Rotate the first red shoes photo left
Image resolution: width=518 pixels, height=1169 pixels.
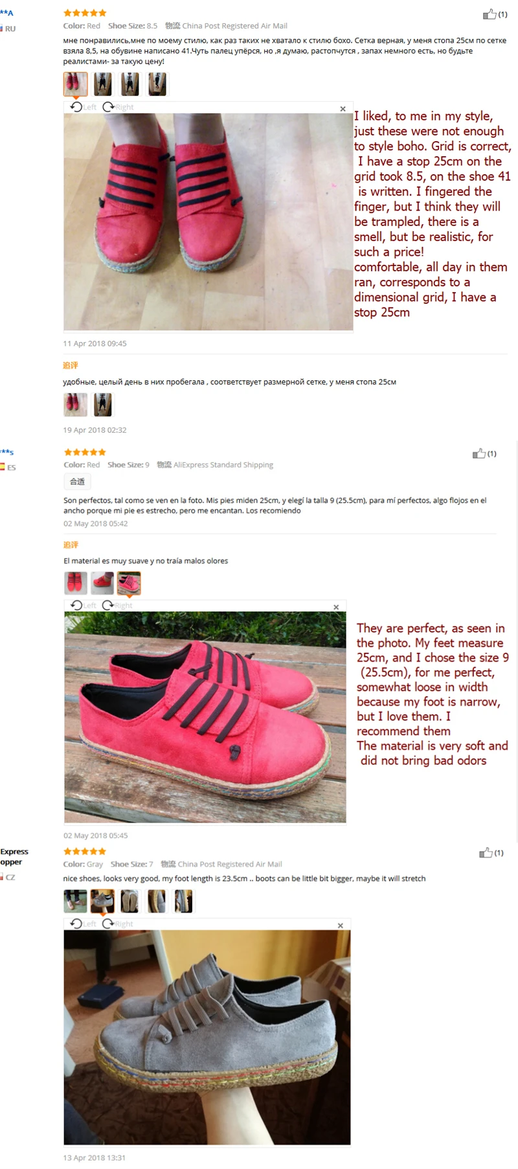pyautogui.click(x=83, y=107)
